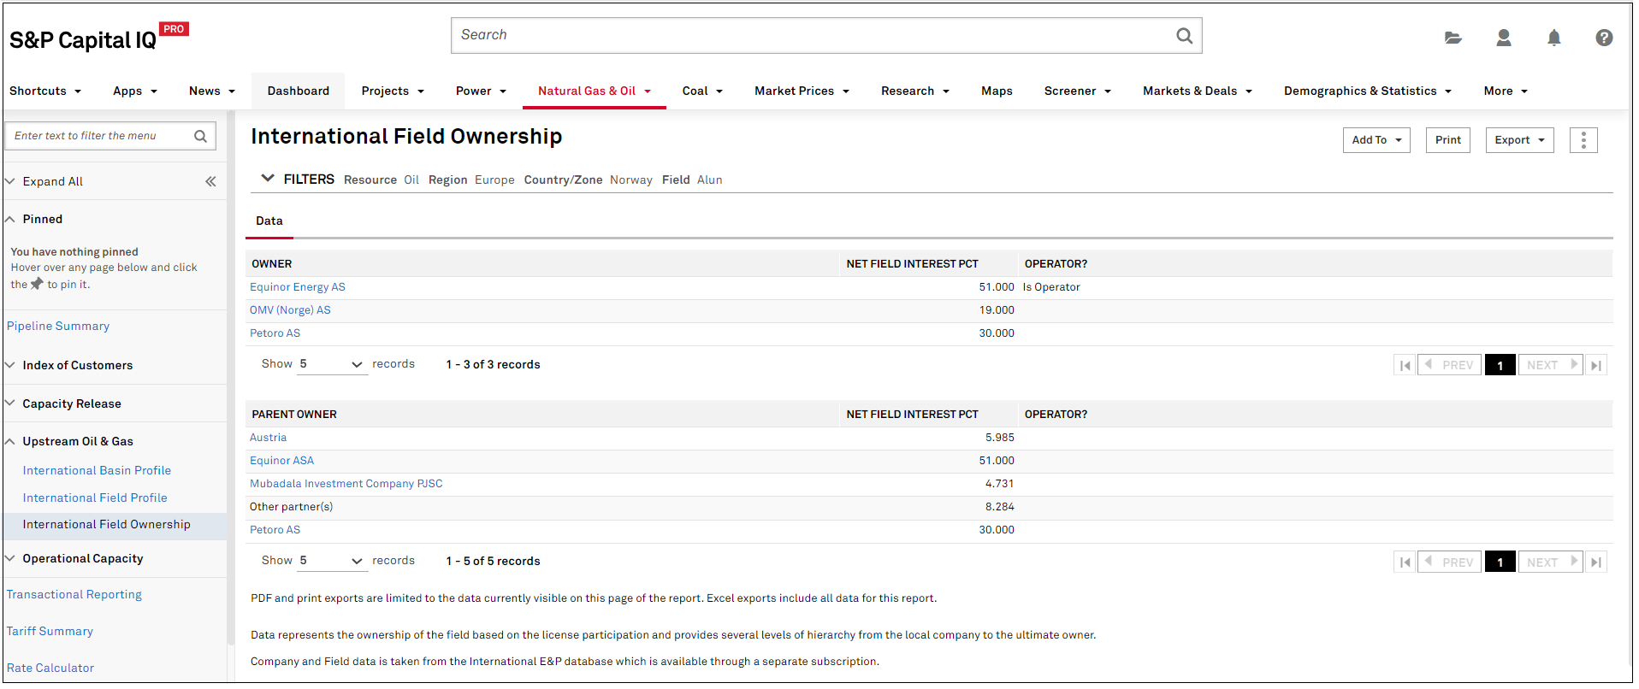Open the Research menu
The width and height of the screenshot is (1639, 689).
pos(915,91)
